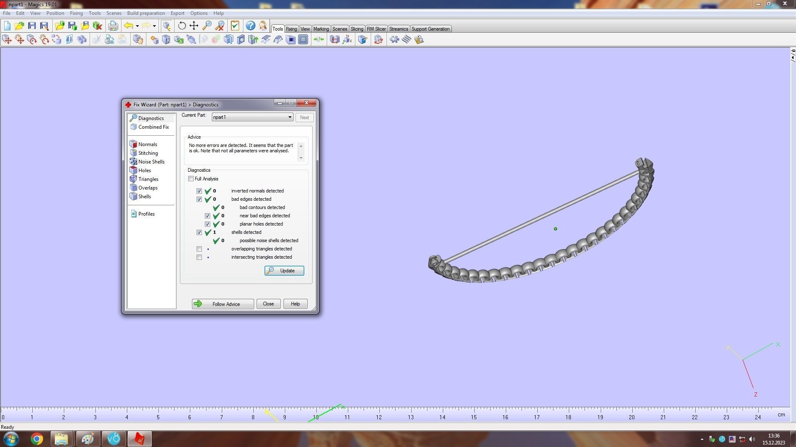Uncheck inverted normals detected checkbox
Image resolution: width=796 pixels, height=447 pixels.
(x=199, y=191)
